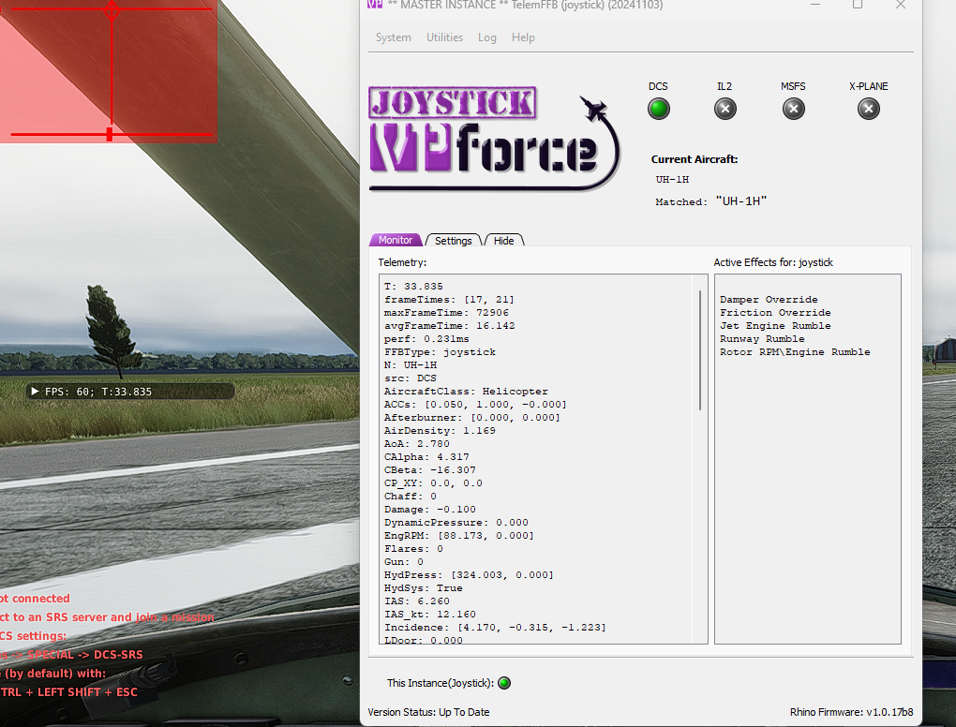Image resolution: width=956 pixels, height=727 pixels.
Task: Click the 'DynamicPressure: 0.000' line
Action: pyautogui.click(x=456, y=523)
